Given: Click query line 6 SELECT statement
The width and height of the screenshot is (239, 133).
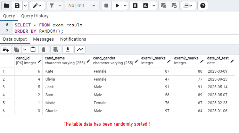Looking at the screenshot, I should pos(49,25).
